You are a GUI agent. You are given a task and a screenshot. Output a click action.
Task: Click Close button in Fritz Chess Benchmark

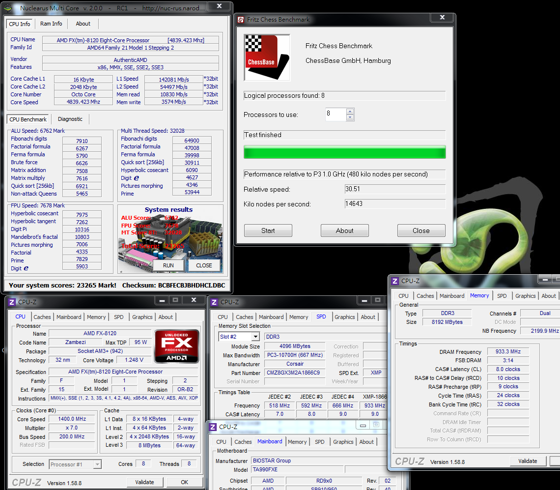[421, 231]
